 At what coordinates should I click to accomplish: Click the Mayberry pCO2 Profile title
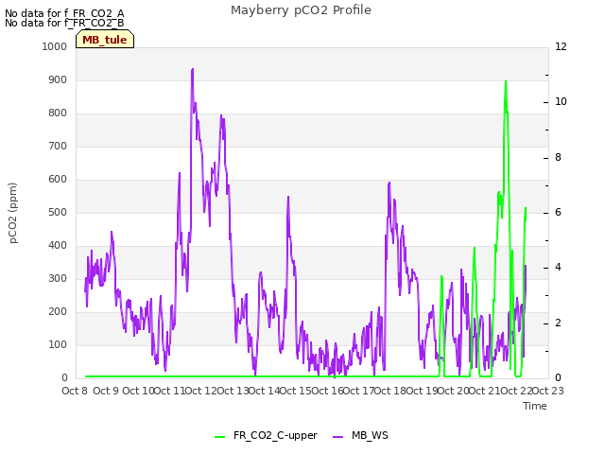coord(301,10)
